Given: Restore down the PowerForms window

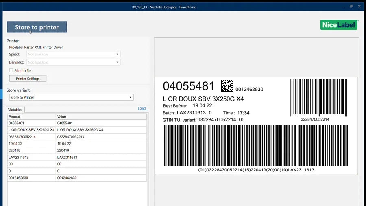Looking at the screenshot, I should (x=351, y=7).
